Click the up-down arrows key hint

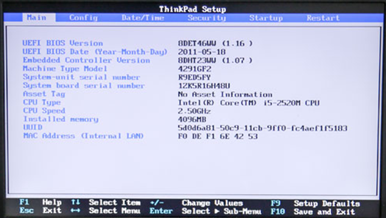pos(75,202)
